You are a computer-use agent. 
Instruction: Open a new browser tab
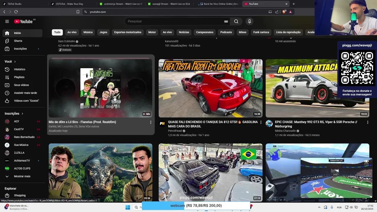pyautogui.click(x=294, y=4)
